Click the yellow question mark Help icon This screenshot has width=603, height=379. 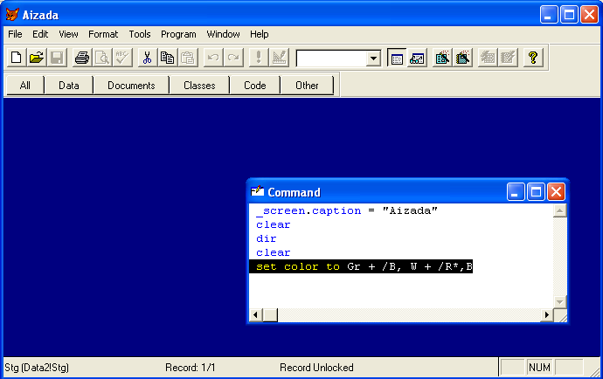pos(533,58)
